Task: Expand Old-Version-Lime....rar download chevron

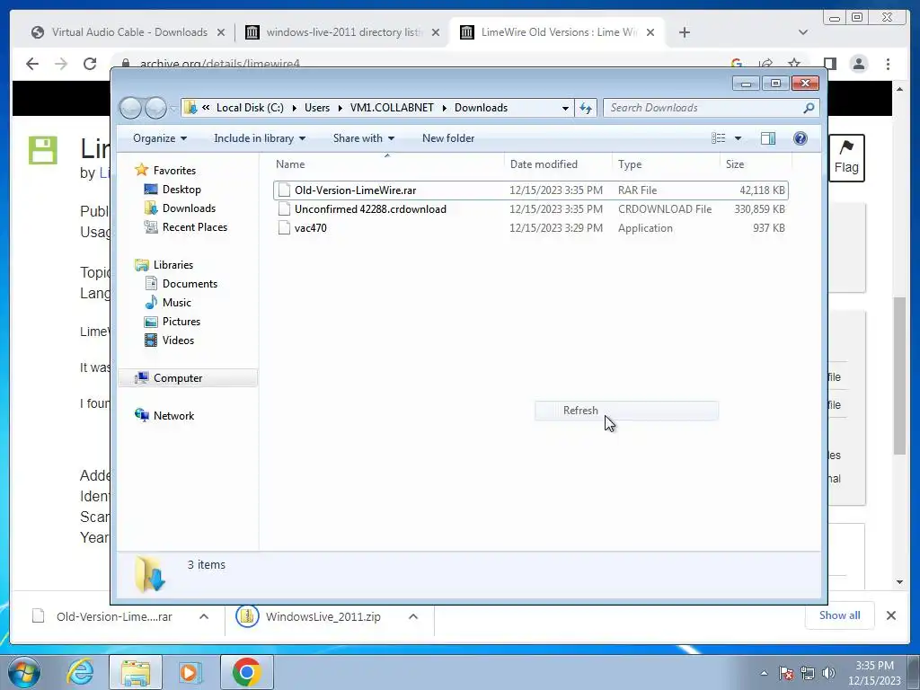Action: click(204, 616)
